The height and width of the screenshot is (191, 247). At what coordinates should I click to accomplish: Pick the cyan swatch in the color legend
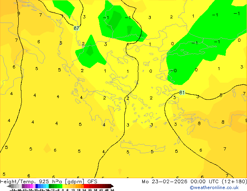point(47,186)
